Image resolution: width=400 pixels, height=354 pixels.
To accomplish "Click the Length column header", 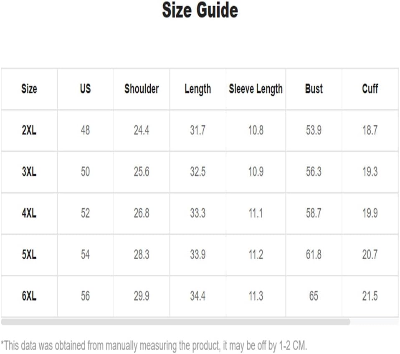I will click(x=197, y=89).
